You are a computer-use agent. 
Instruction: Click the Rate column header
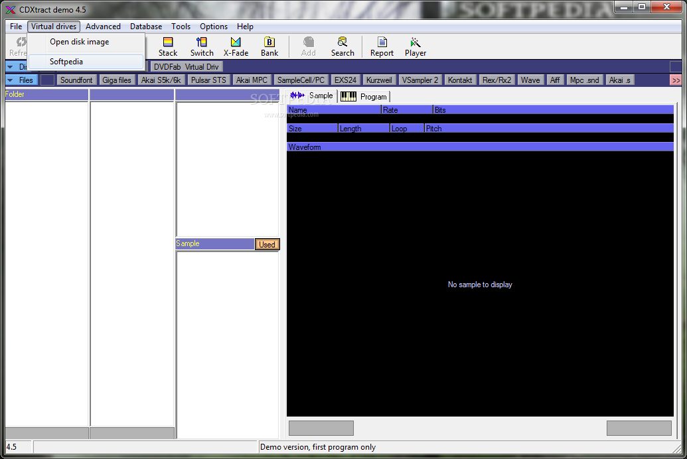pos(407,110)
